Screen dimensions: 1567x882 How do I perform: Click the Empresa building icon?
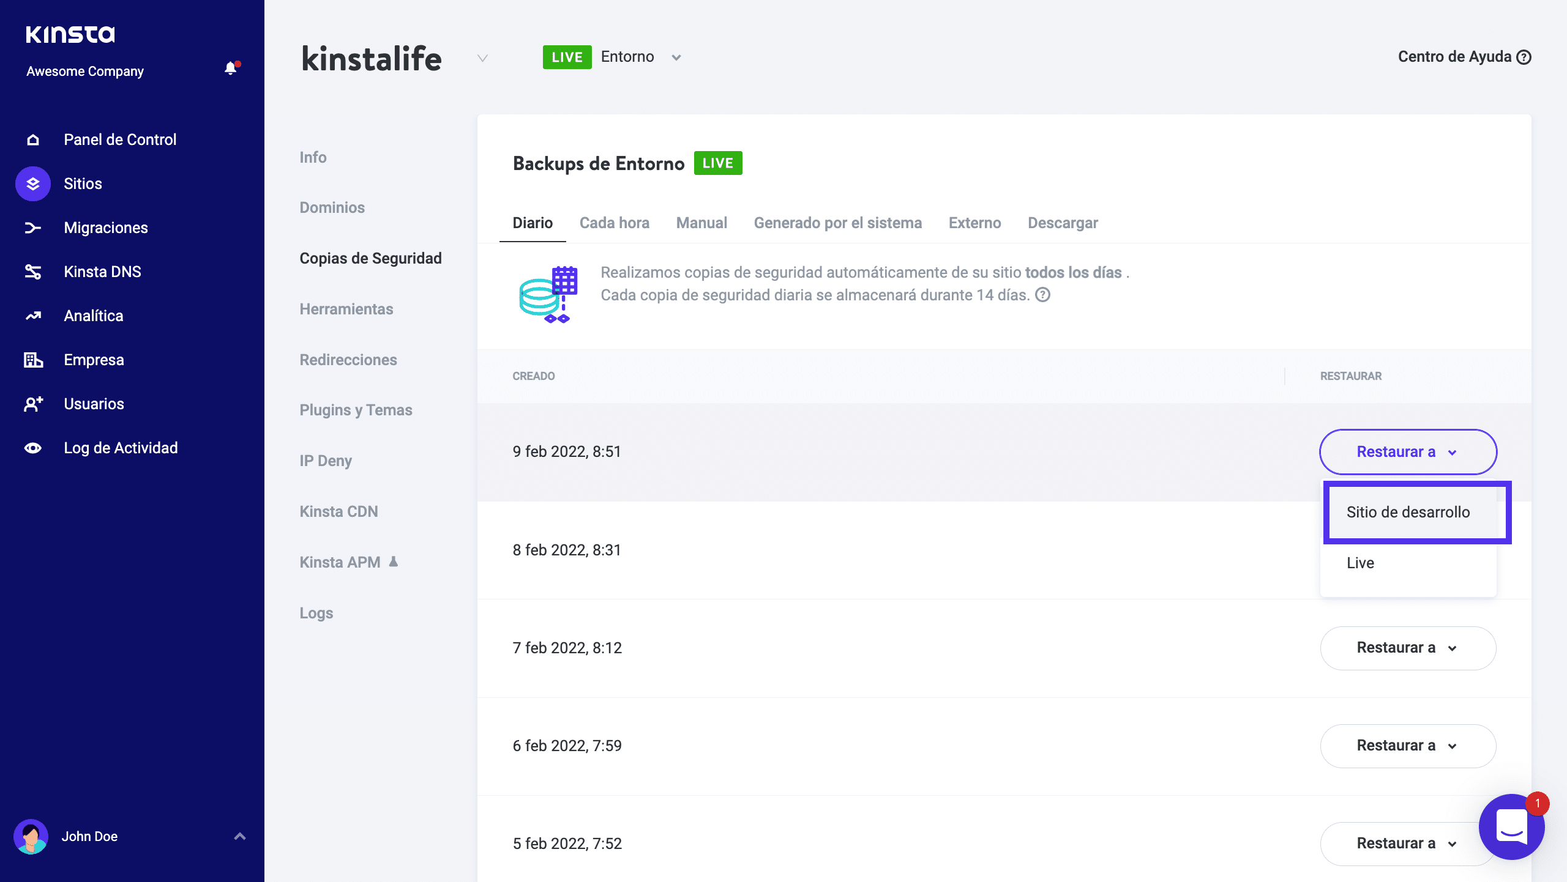[33, 360]
